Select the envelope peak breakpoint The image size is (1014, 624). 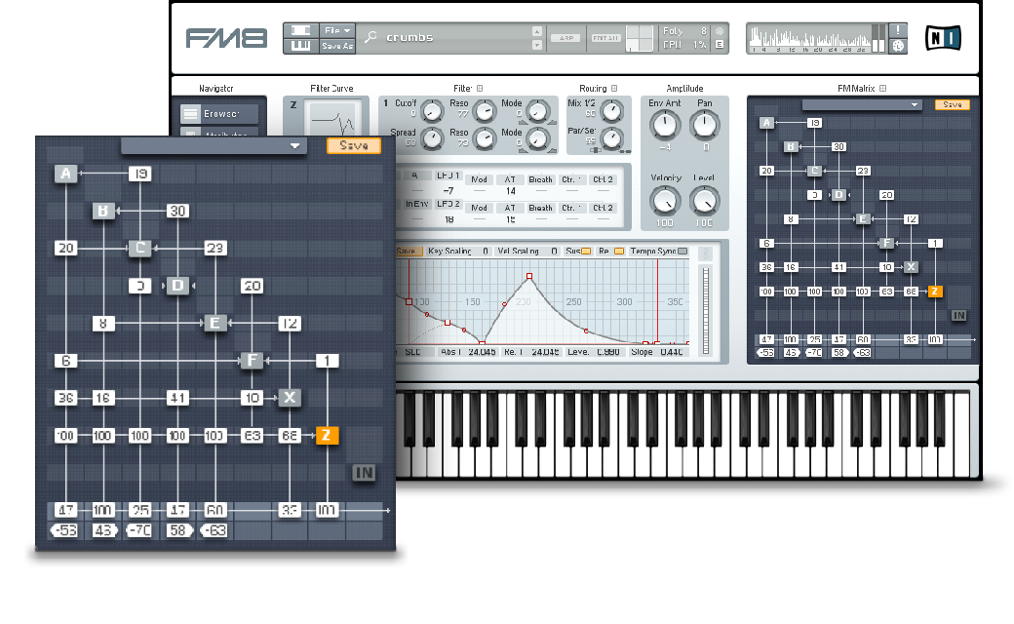click(529, 276)
